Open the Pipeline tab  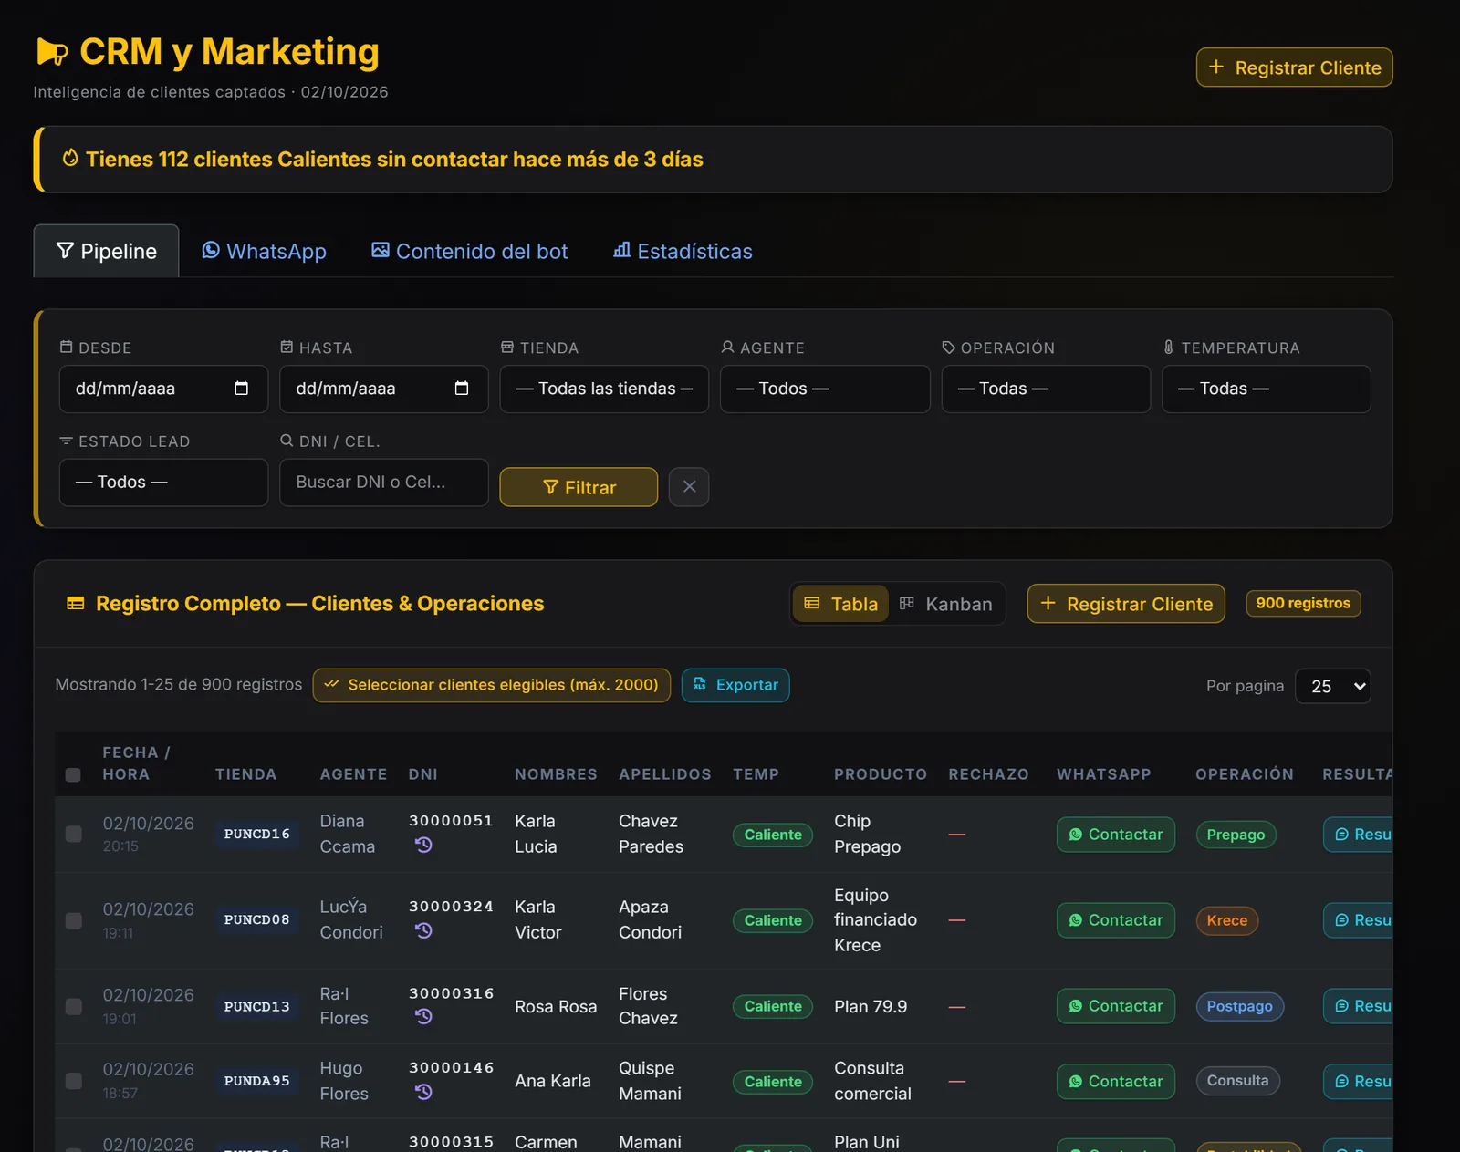click(x=106, y=251)
